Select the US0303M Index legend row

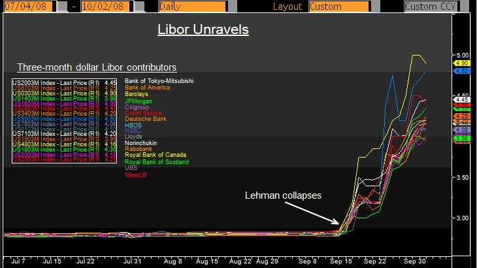[x=64, y=93]
